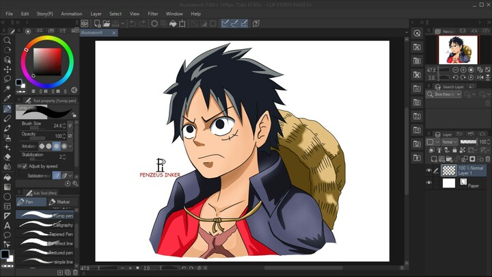Toggle the Lock layer icon
This screenshot has width=492, height=277.
click(454, 150)
